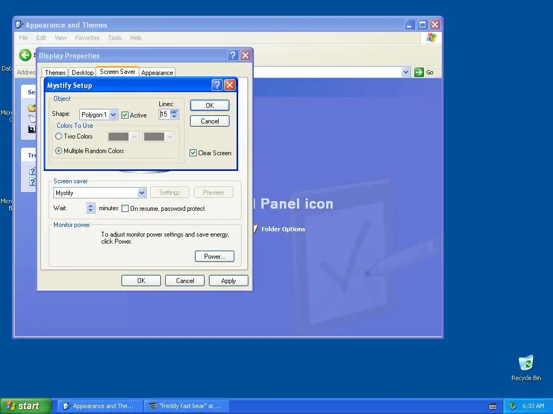Click the green Back arrow icon
This screenshot has height=414, width=553.
[x=25, y=55]
